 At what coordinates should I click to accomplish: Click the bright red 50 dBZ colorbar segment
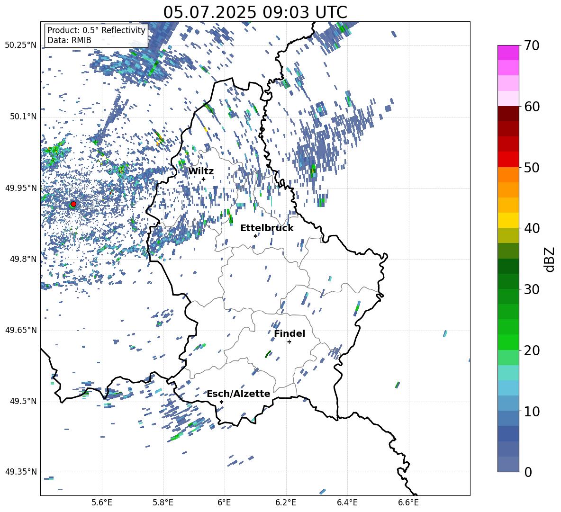(x=508, y=159)
